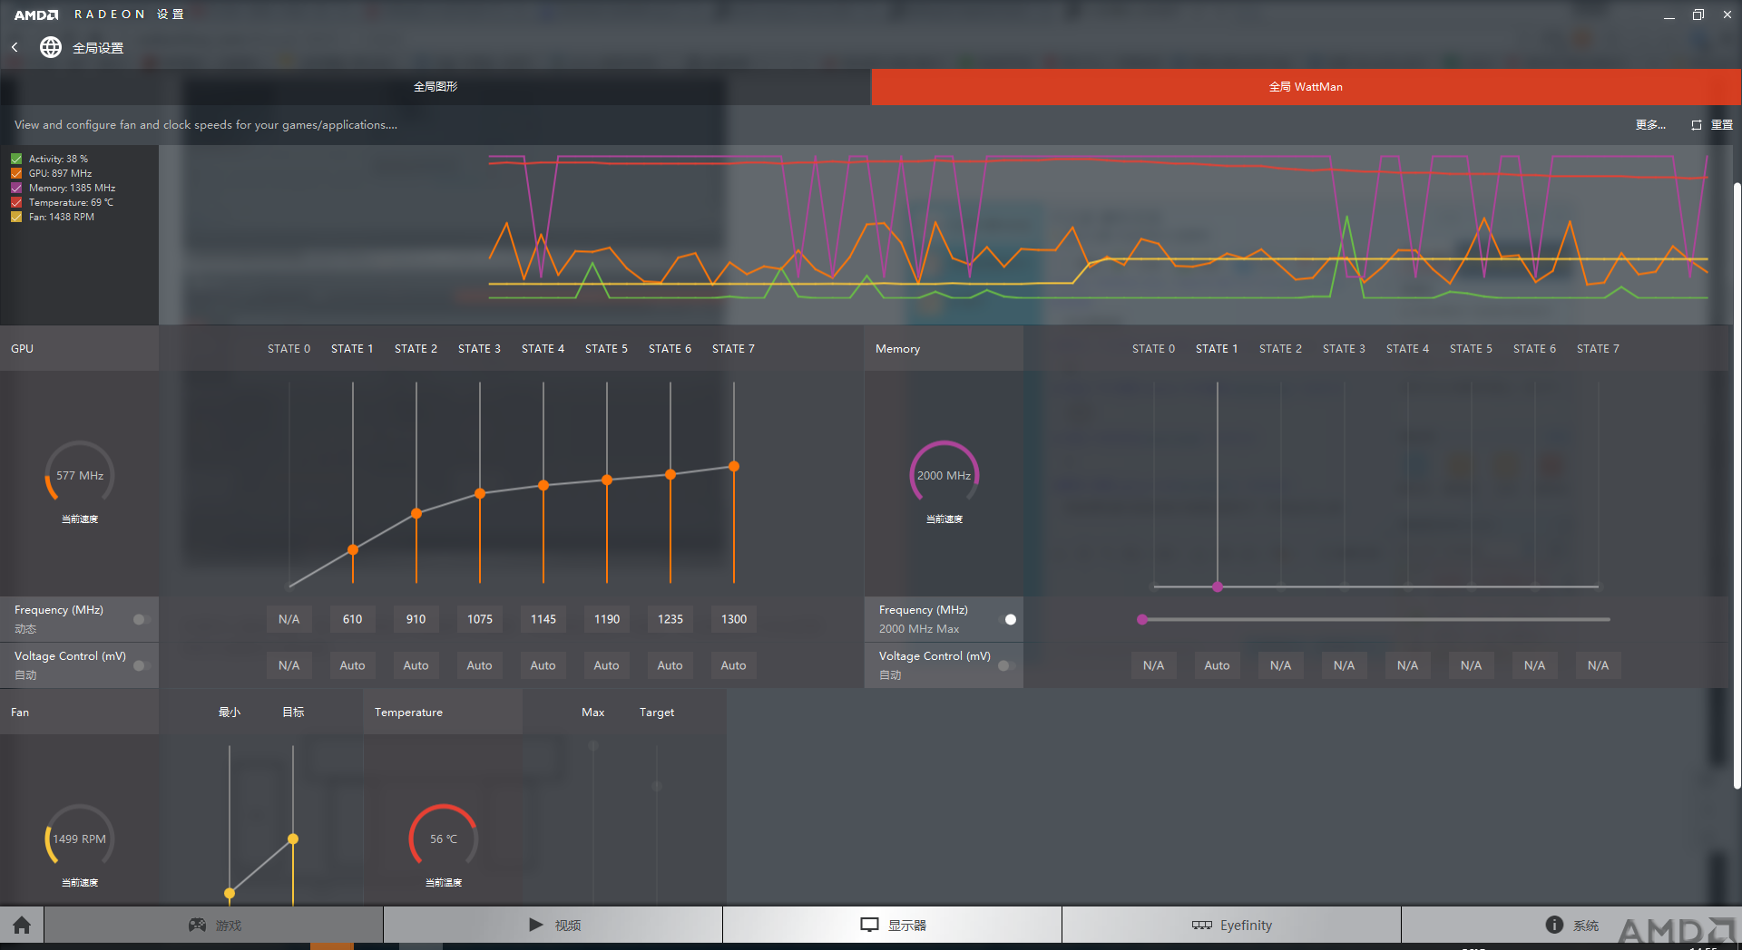Click the back arrow icon
The width and height of the screenshot is (1742, 950).
[15, 47]
